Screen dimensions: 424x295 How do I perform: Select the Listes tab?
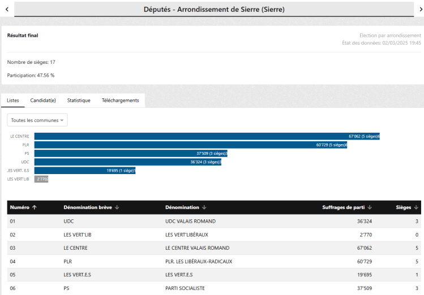tap(13, 101)
